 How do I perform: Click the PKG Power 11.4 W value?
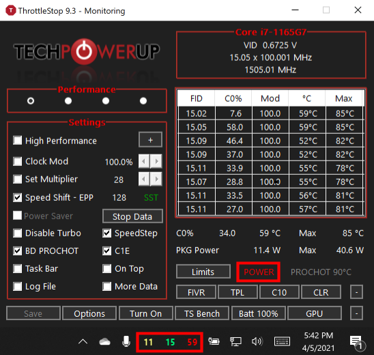coord(267,251)
